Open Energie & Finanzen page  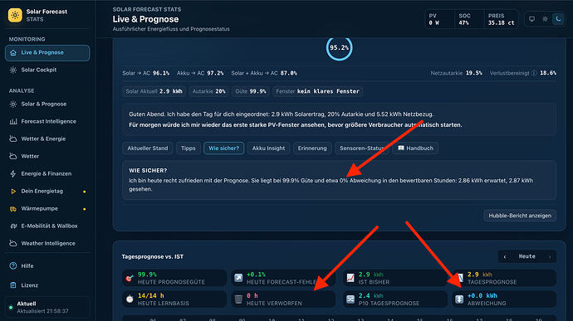pyautogui.click(x=47, y=174)
